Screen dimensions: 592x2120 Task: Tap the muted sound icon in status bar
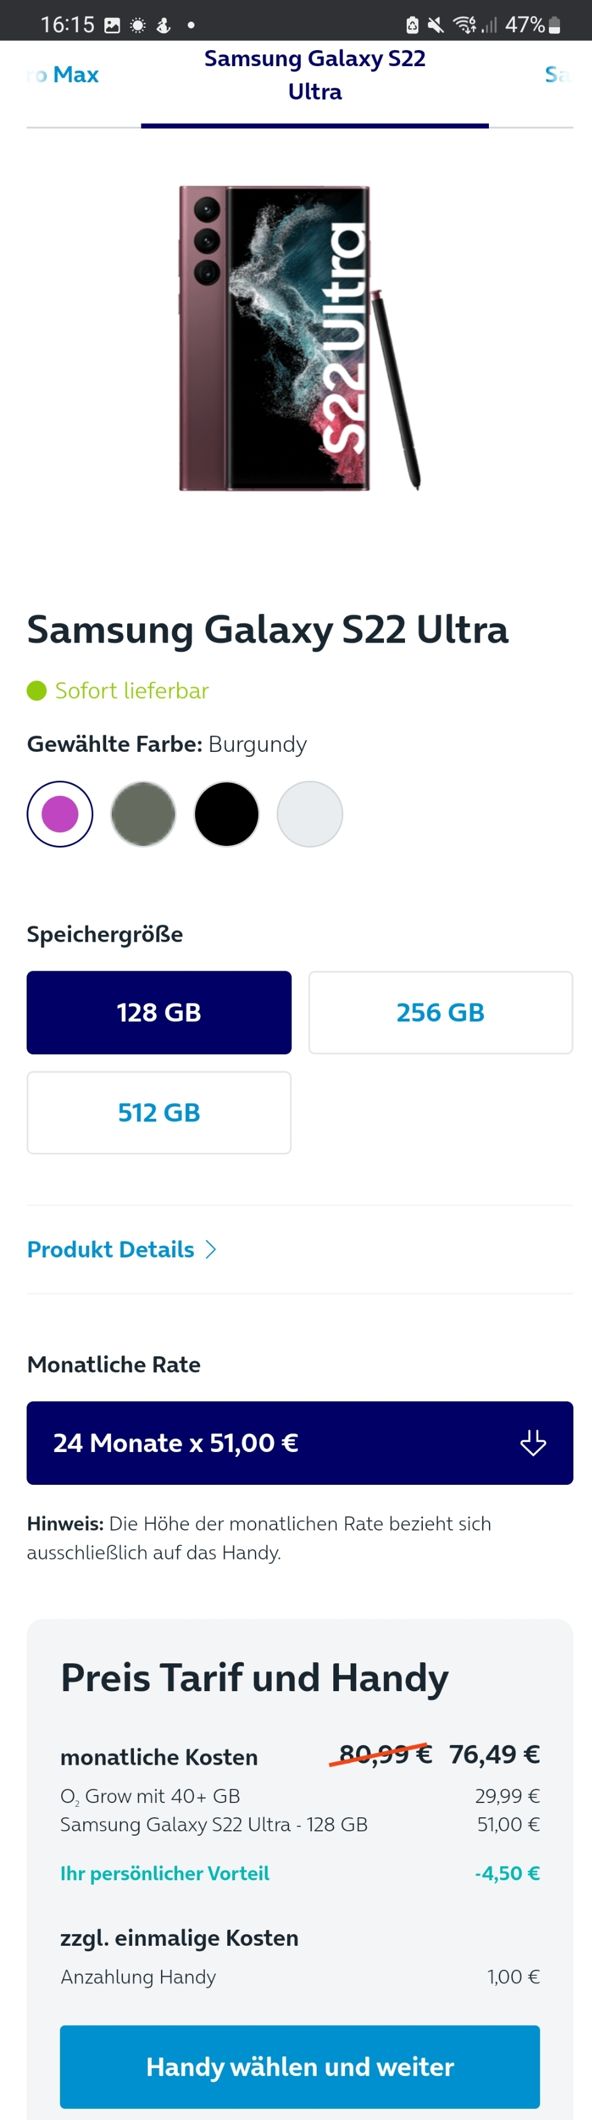[x=436, y=25]
